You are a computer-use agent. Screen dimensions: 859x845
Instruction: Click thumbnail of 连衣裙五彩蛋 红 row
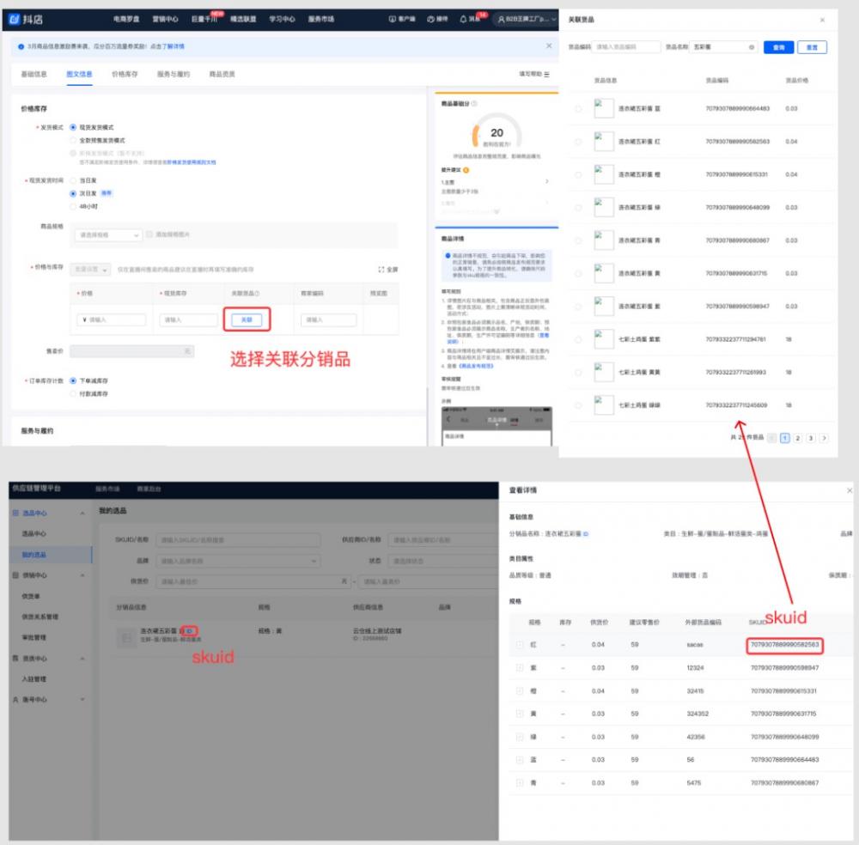pos(603,142)
